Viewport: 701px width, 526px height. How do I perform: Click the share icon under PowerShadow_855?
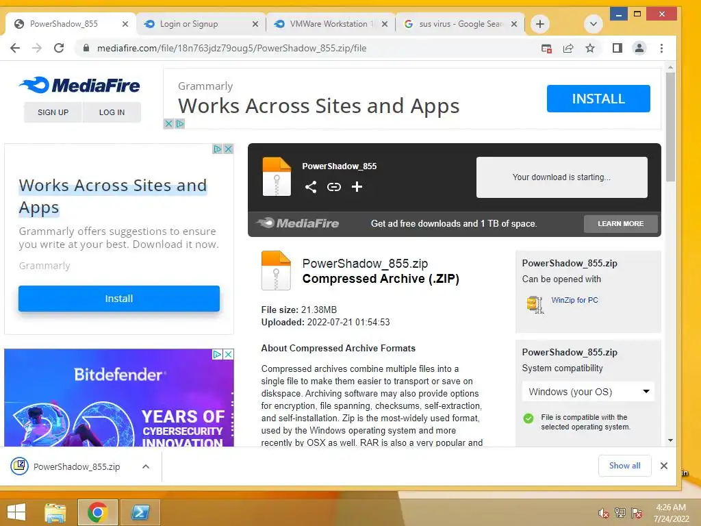click(x=311, y=187)
